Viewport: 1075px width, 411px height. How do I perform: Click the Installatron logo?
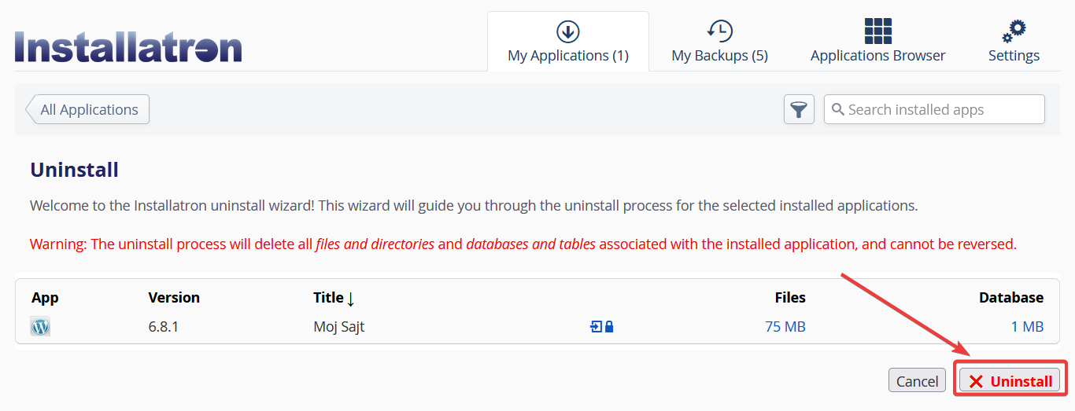click(128, 46)
